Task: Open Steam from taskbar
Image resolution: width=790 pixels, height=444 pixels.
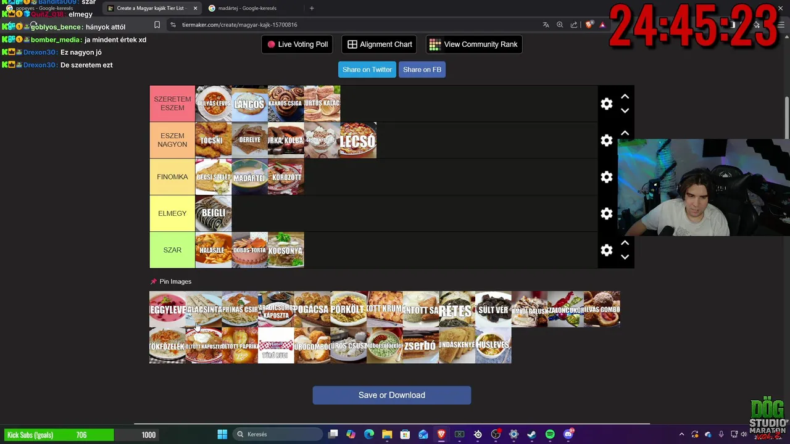Action: [531, 434]
